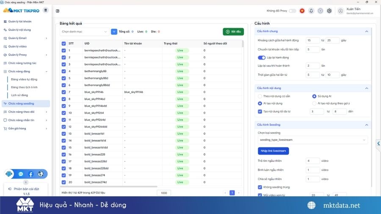Toggle select-all checkbox in table header

coord(63,44)
